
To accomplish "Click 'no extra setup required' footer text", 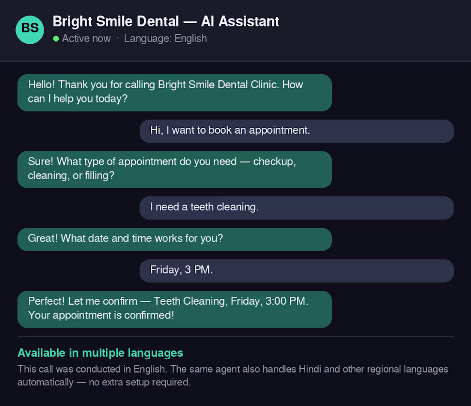I will 140,382.
